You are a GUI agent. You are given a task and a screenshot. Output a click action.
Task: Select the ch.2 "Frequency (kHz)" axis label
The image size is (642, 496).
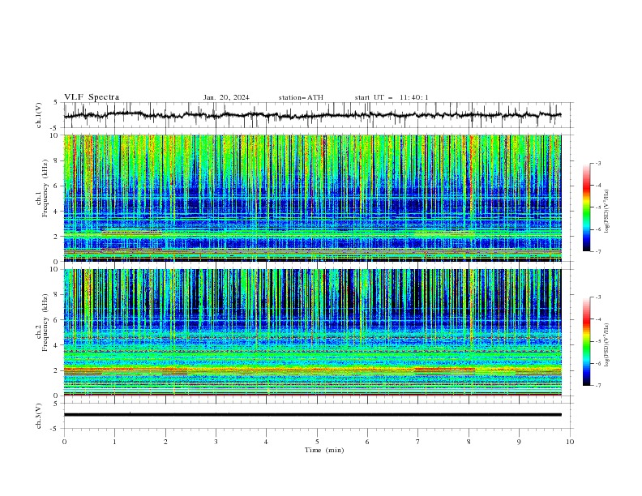point(45,322)
